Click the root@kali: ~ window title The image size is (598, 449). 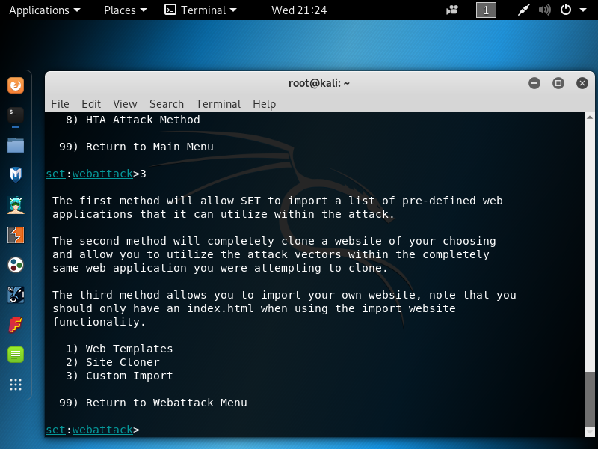click(319, 83)
